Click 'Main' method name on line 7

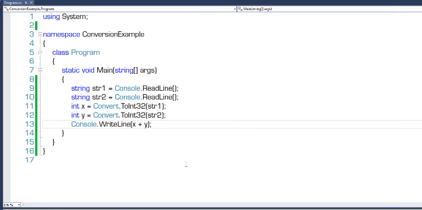(104, 71)
